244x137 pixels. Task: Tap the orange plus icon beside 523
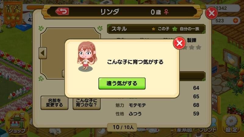click(235, 20)
